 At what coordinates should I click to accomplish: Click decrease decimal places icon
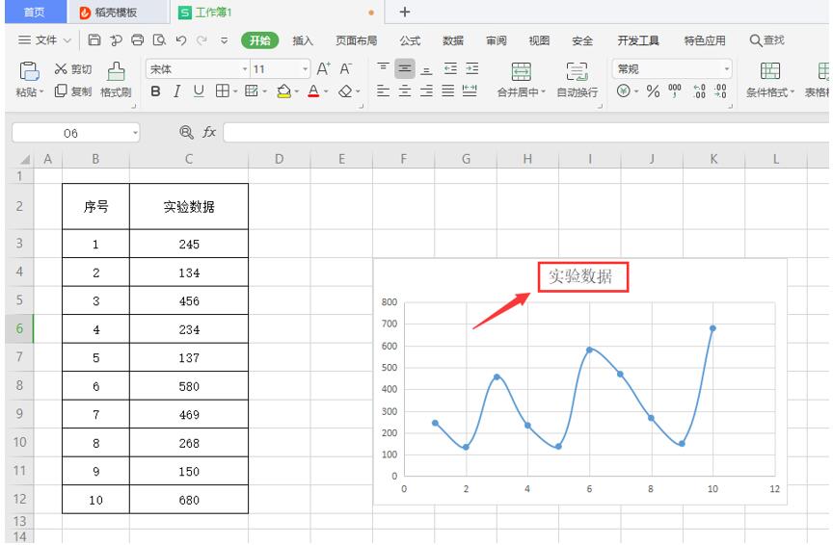point(720,91)
